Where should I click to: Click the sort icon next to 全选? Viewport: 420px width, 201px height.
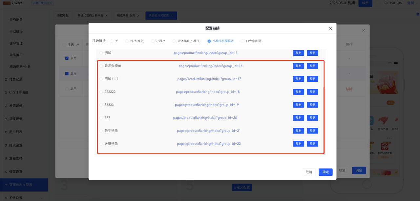77,45
